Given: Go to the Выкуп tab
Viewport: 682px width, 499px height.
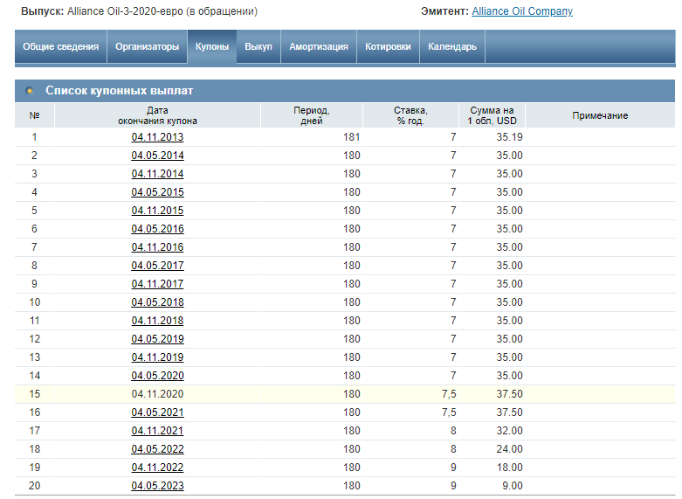Looking at the screenshot, I should [x=258, y=47].
